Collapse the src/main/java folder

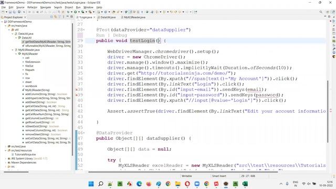pos(6,26)
